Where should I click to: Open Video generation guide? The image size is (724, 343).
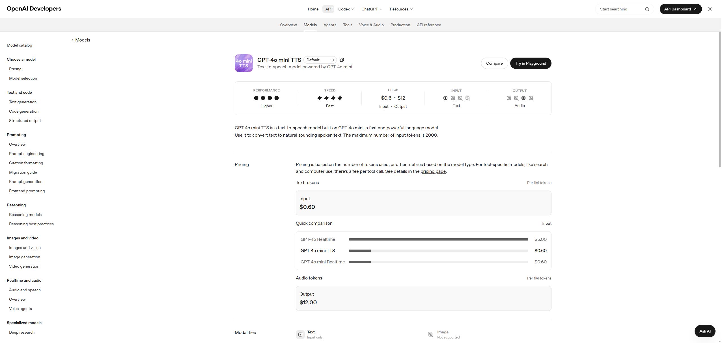point(24,266)
